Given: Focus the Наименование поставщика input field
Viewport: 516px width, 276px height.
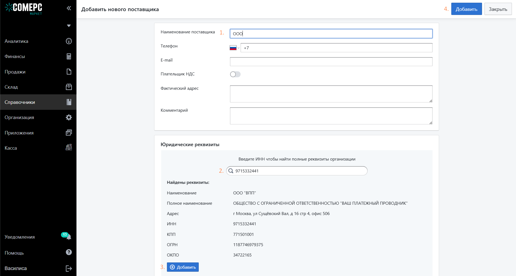Looking at the screenshot, I should (331, 34).
